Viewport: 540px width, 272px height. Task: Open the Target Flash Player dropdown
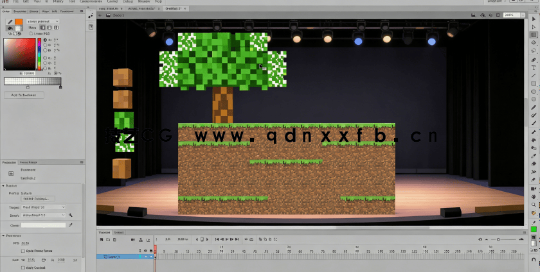(x=44, y=207)
